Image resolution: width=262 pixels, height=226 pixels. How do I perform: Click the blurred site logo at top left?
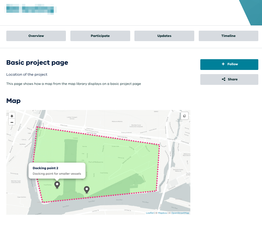(x=31, y=8)
